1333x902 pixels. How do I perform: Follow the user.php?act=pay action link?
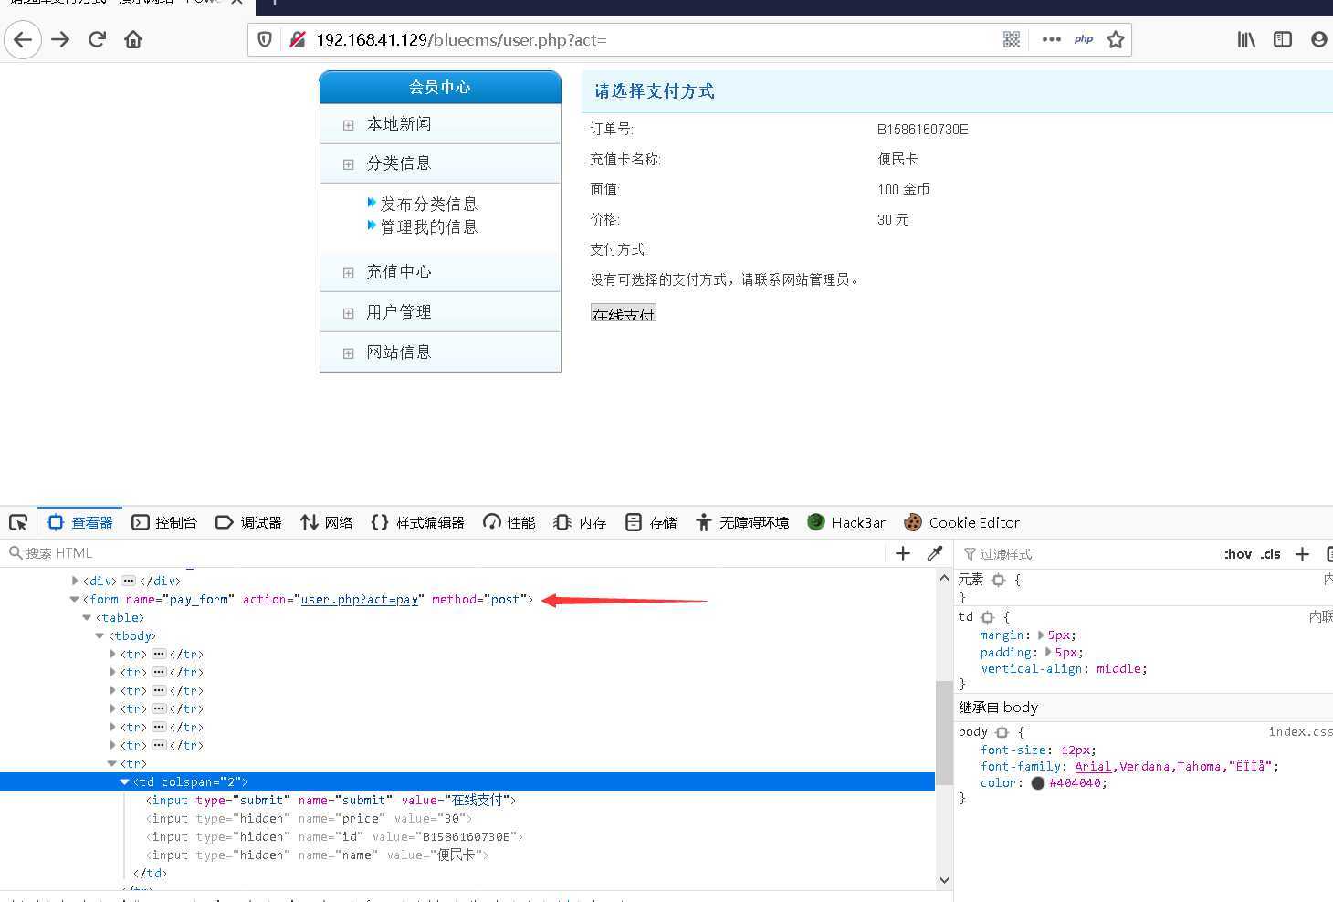point(360,600)
